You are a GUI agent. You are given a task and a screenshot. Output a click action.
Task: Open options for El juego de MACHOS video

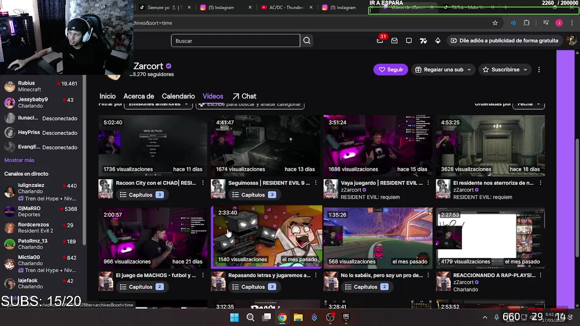pos(203,275)
